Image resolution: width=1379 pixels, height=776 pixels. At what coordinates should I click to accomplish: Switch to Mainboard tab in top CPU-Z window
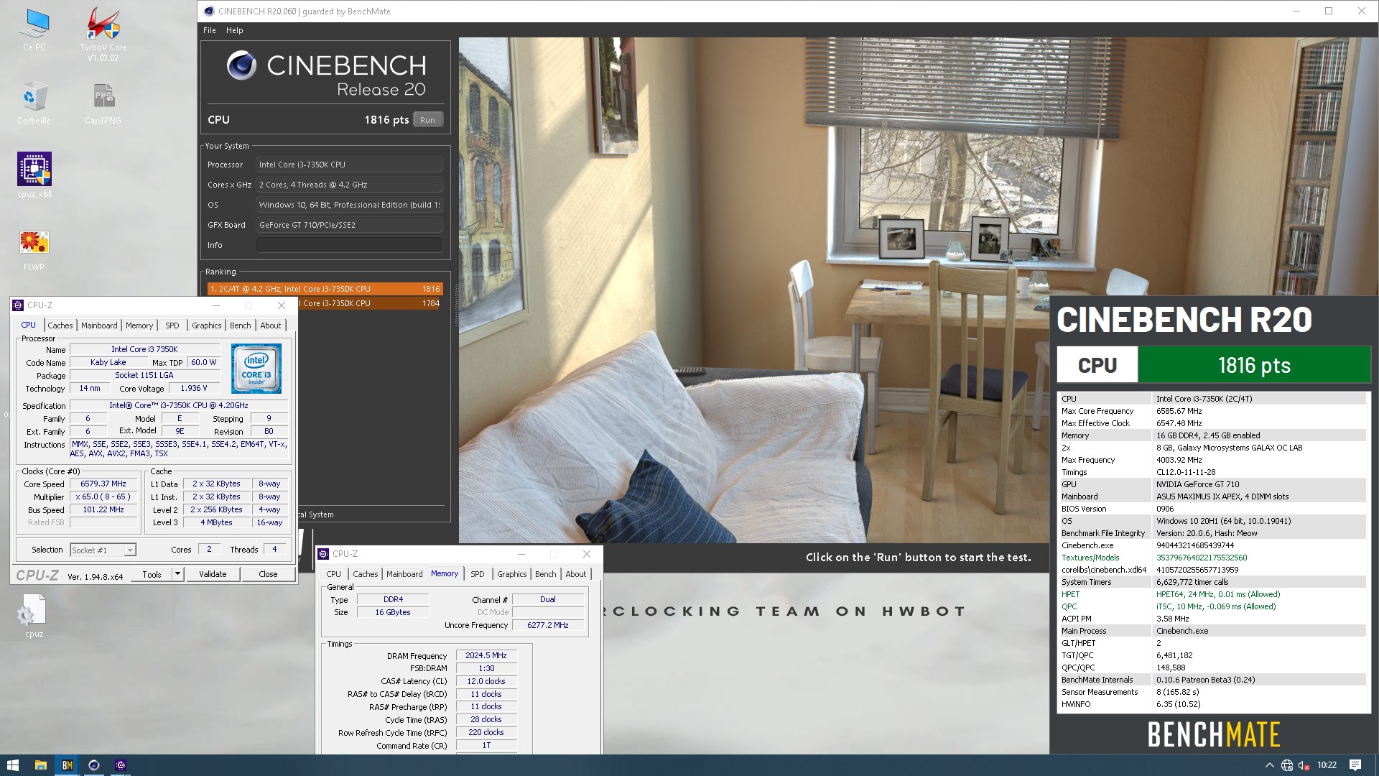[x=99, y=325]
